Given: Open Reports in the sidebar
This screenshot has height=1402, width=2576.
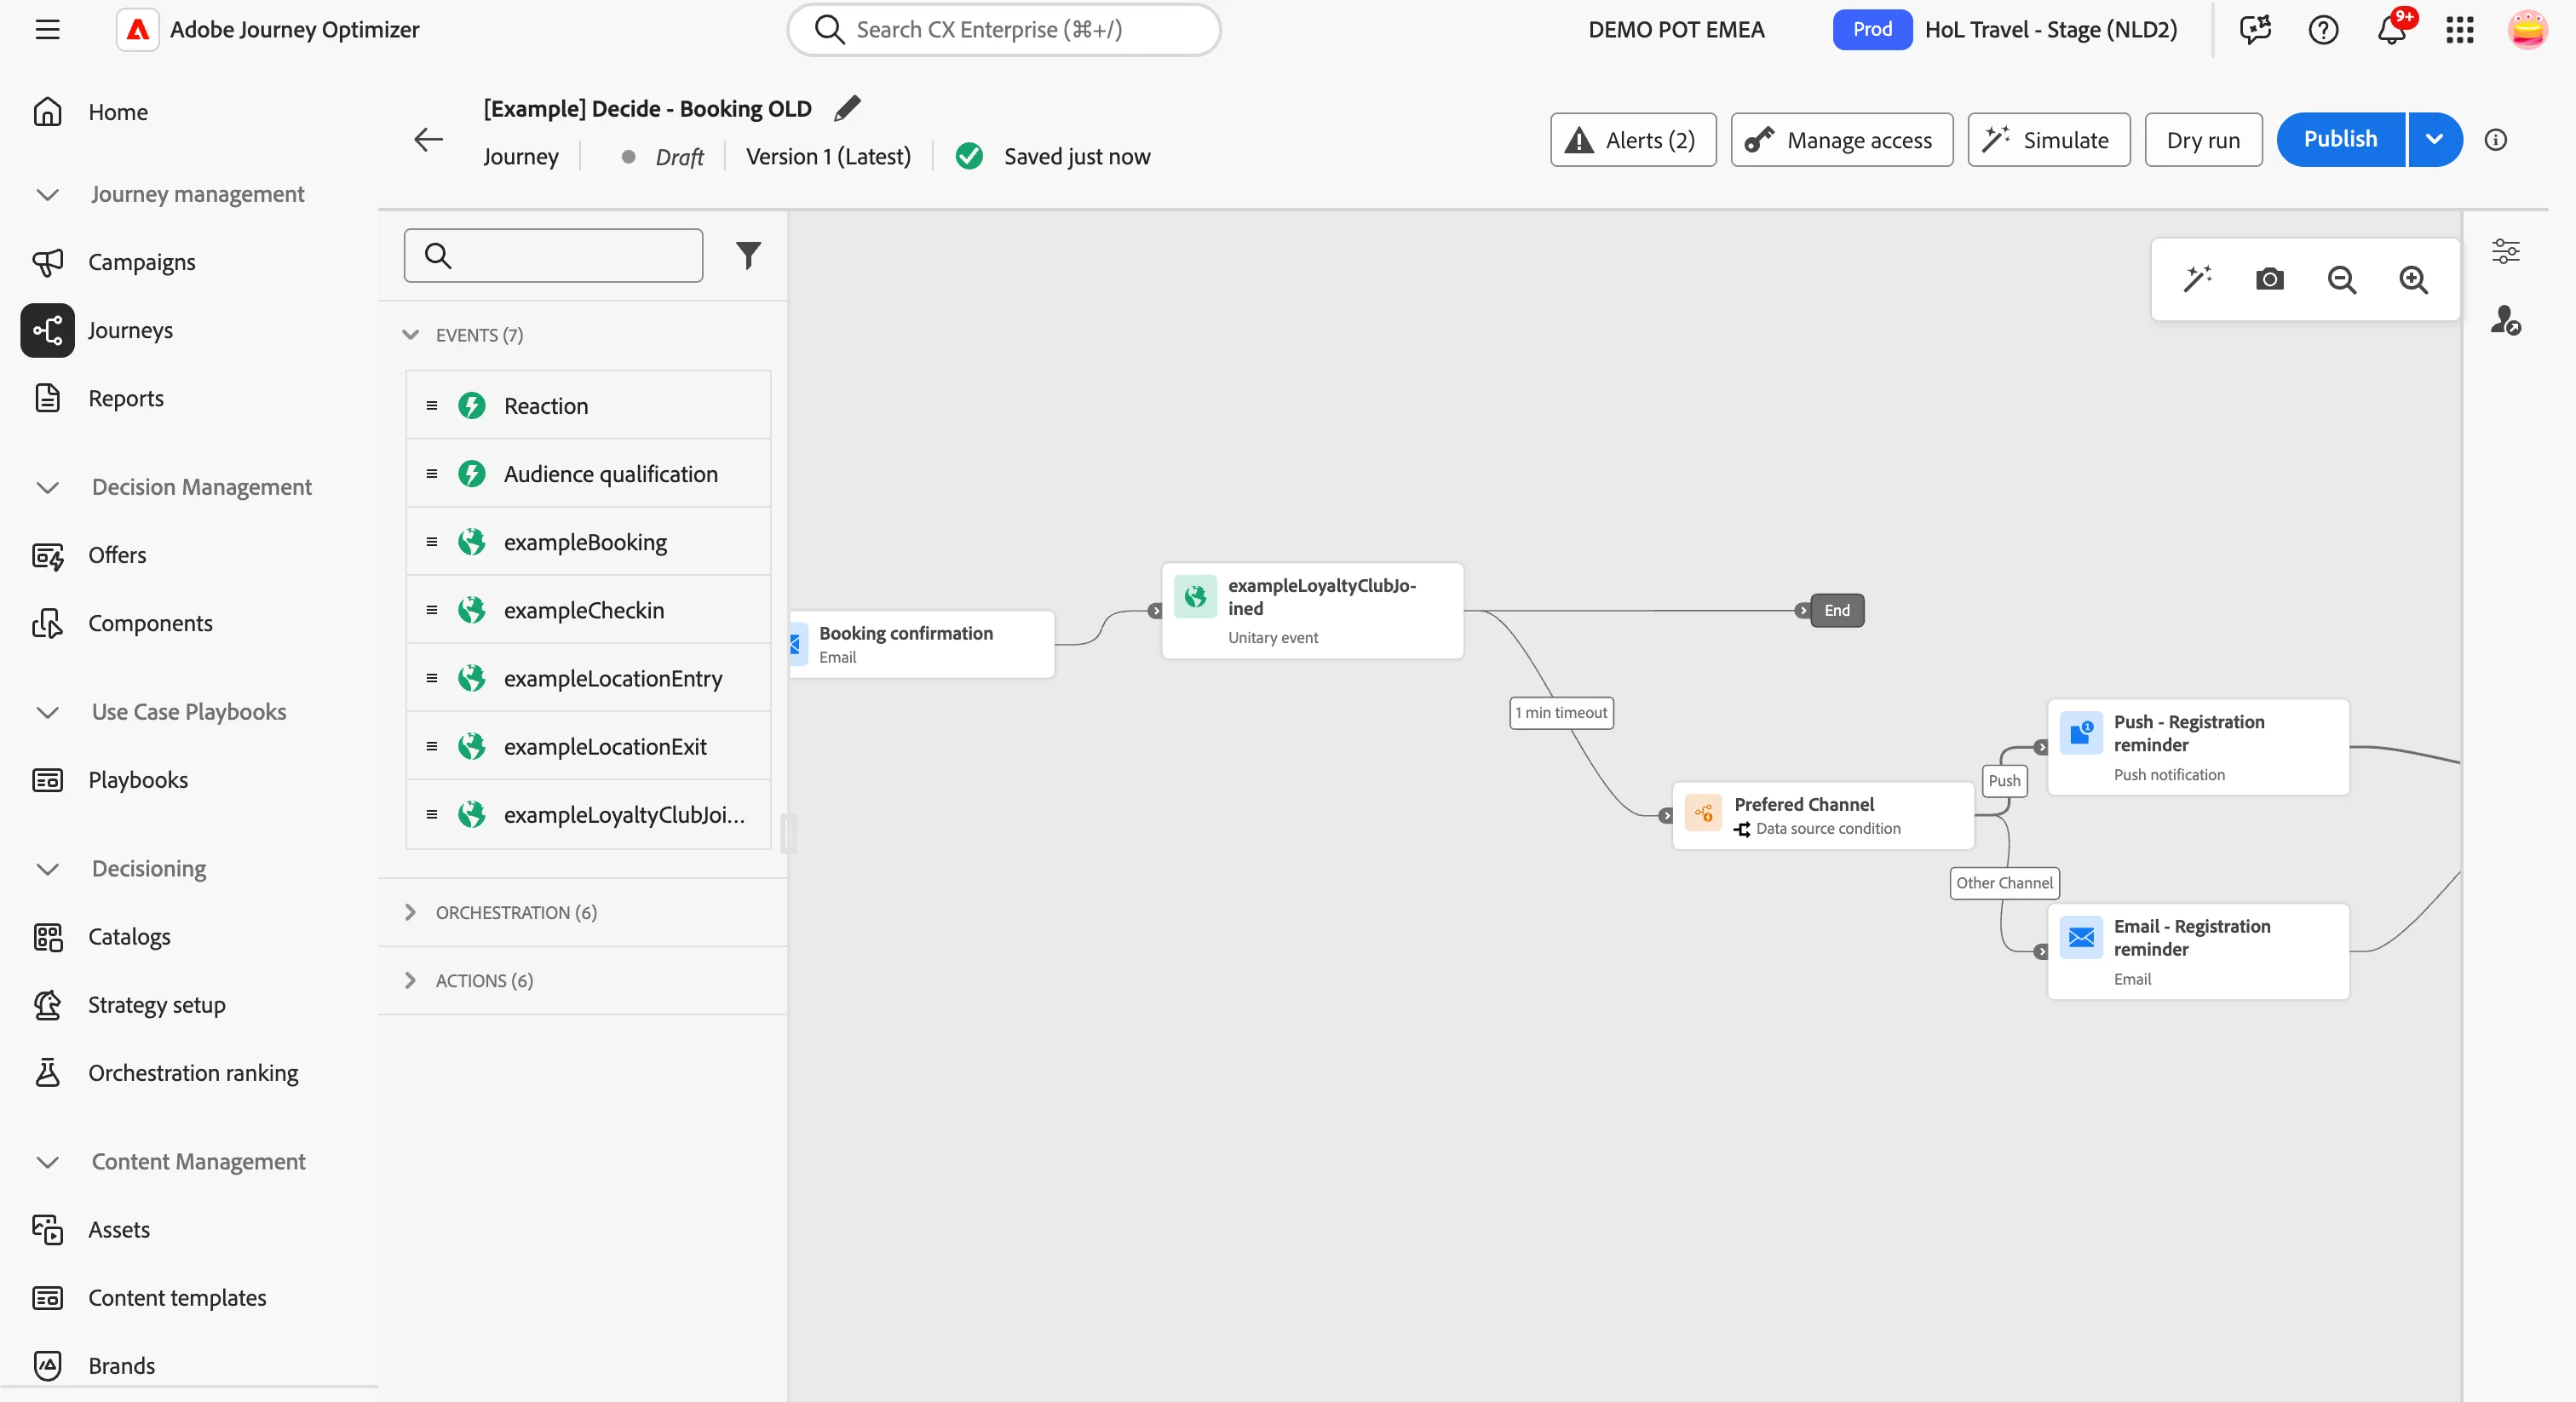Looking at the screenshot, I should tap(125, 398).
